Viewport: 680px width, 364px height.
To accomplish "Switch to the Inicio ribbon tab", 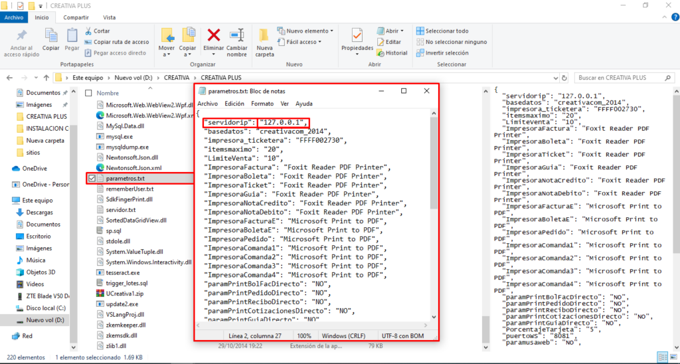I will pos(42,17).
